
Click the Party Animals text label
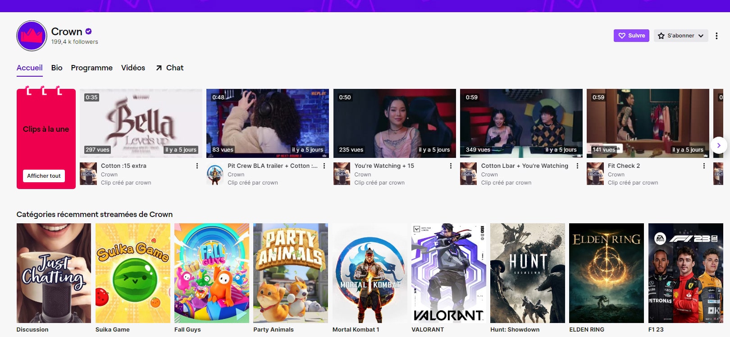(x=274, y=330)
